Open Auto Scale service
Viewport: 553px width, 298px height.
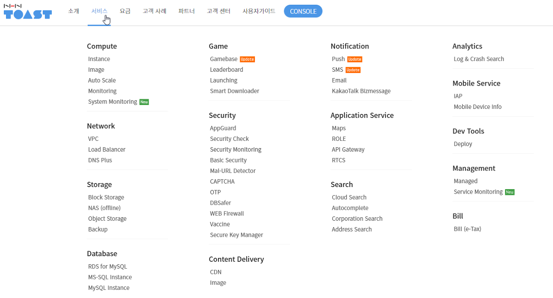click(102, 80)
